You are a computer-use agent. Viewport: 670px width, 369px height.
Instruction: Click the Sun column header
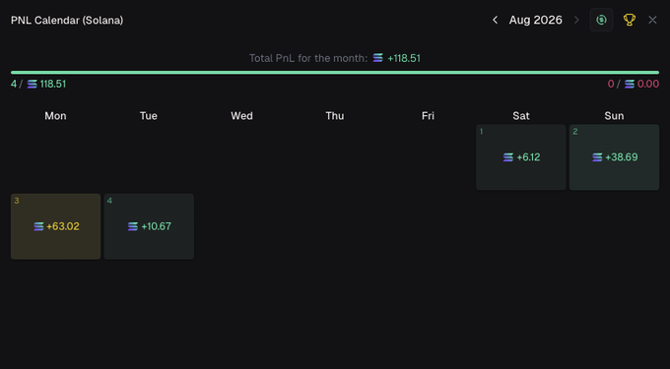point(614,116)
